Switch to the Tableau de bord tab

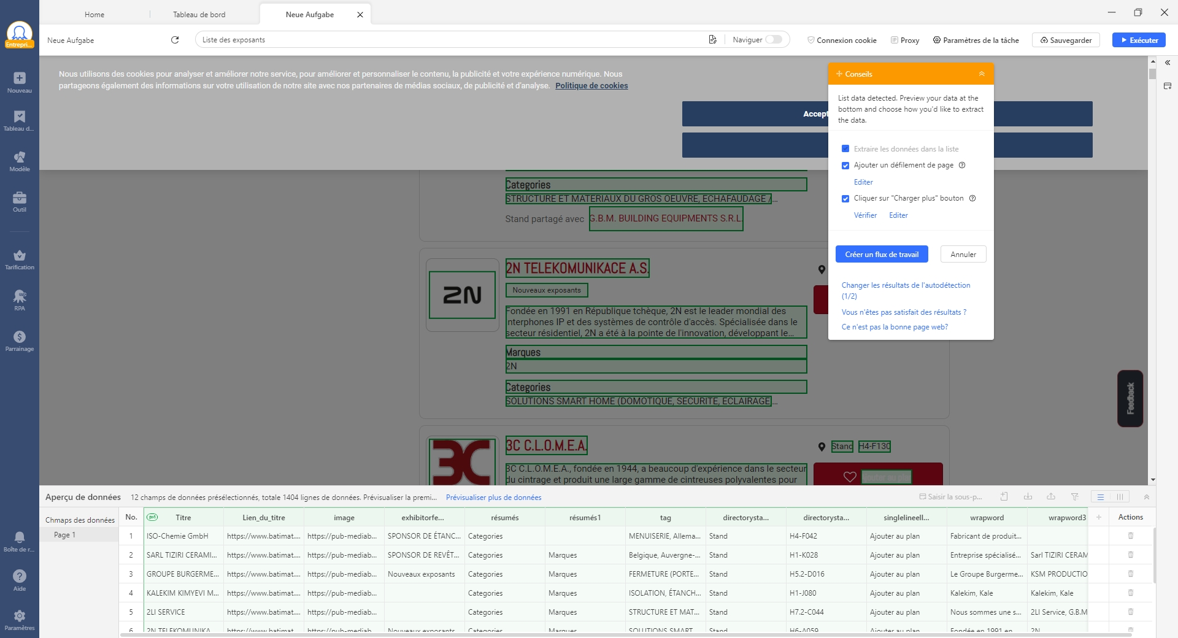(x=199, y=14)
